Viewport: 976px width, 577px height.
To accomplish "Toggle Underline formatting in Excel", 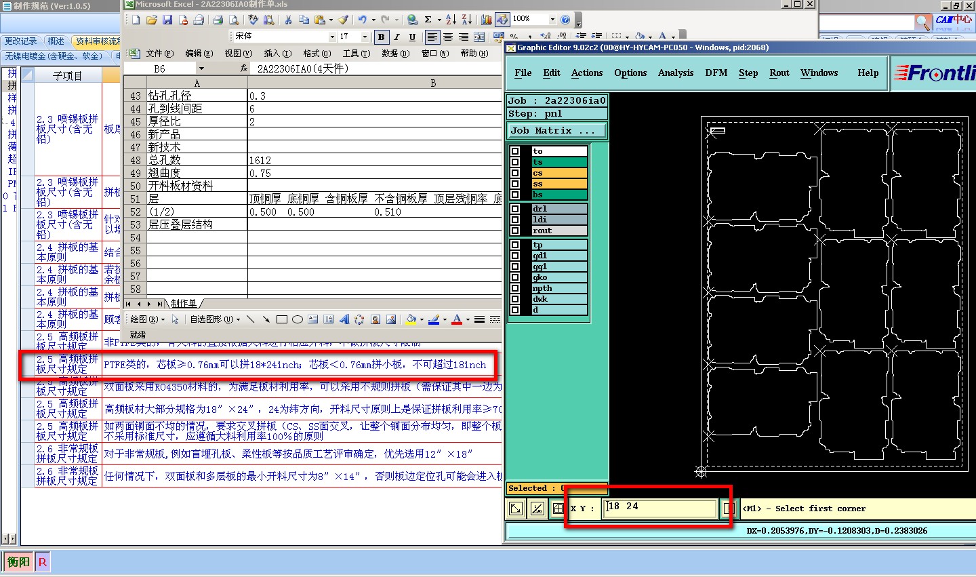I will pos(412,37).
